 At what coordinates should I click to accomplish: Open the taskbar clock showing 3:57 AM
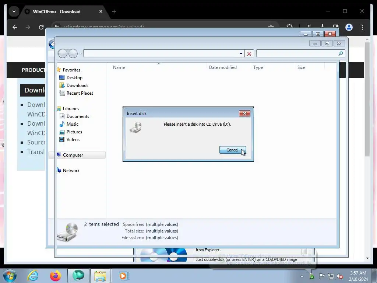pos(358,276)
